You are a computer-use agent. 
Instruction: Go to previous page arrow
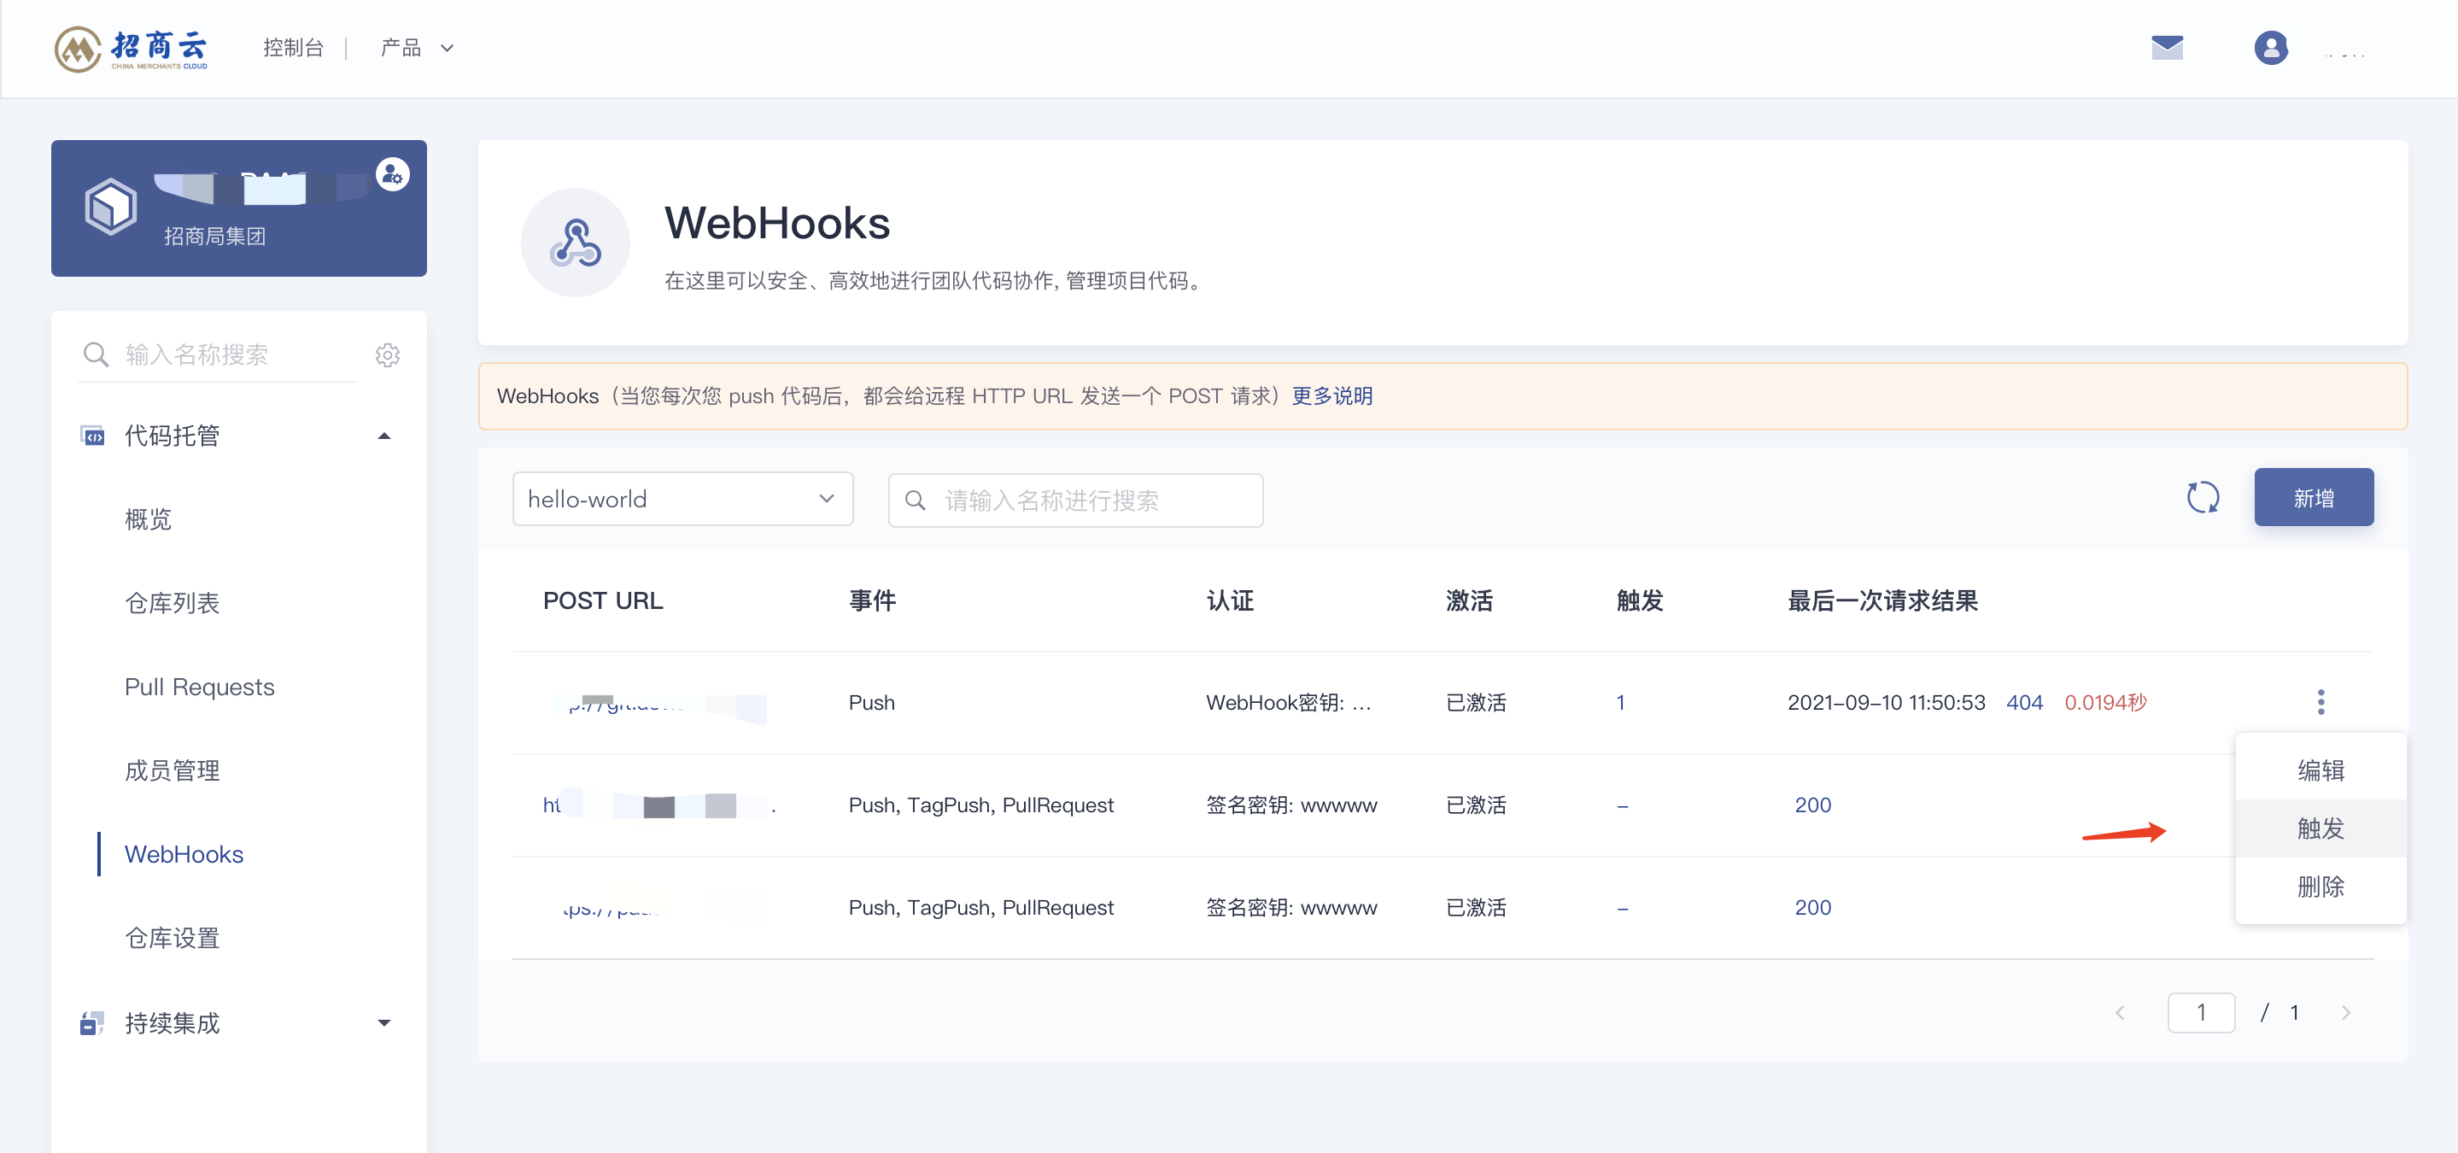(x=2119, y=1013)
